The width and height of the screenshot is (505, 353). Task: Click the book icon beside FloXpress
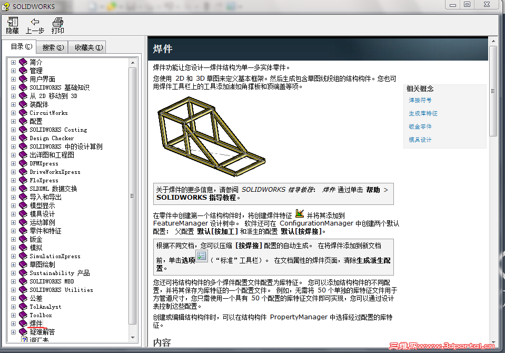[23, 180]
